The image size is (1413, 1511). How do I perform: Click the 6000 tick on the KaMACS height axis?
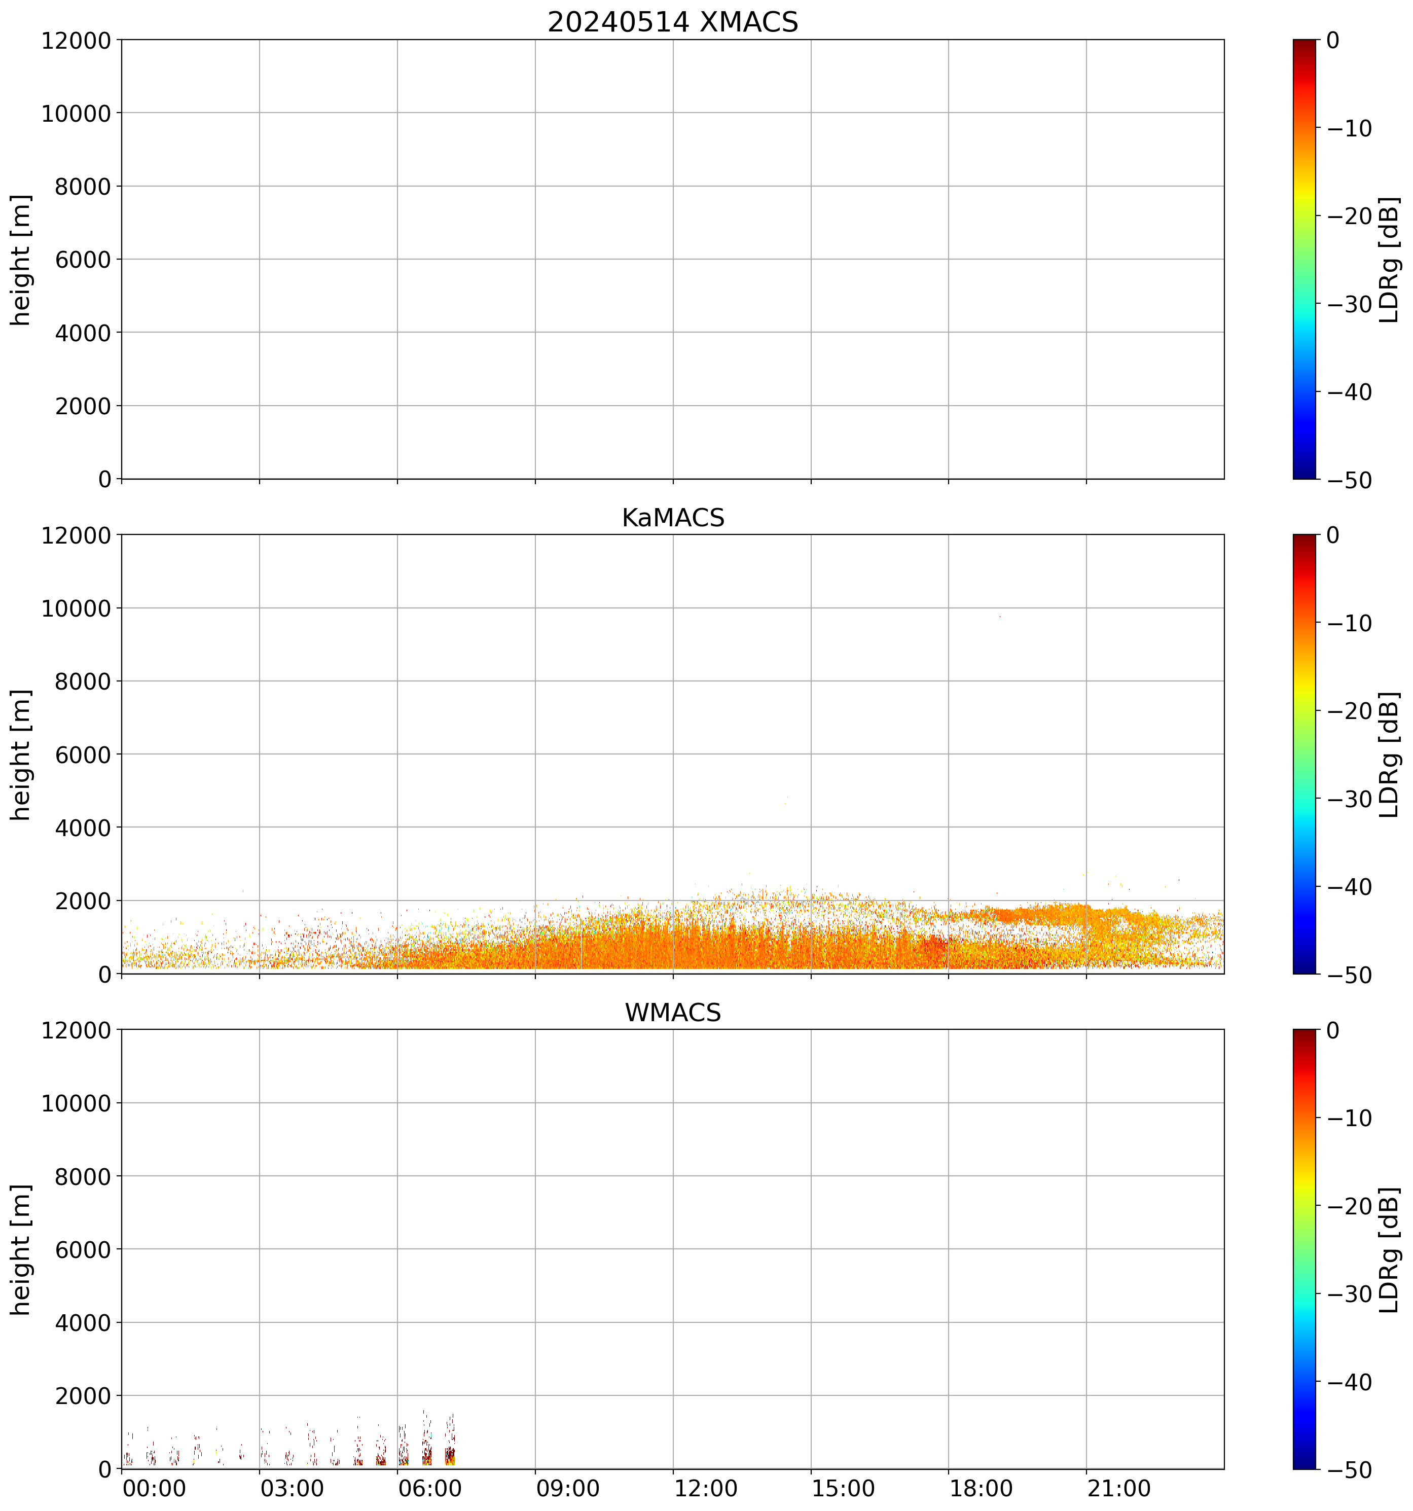83,755
